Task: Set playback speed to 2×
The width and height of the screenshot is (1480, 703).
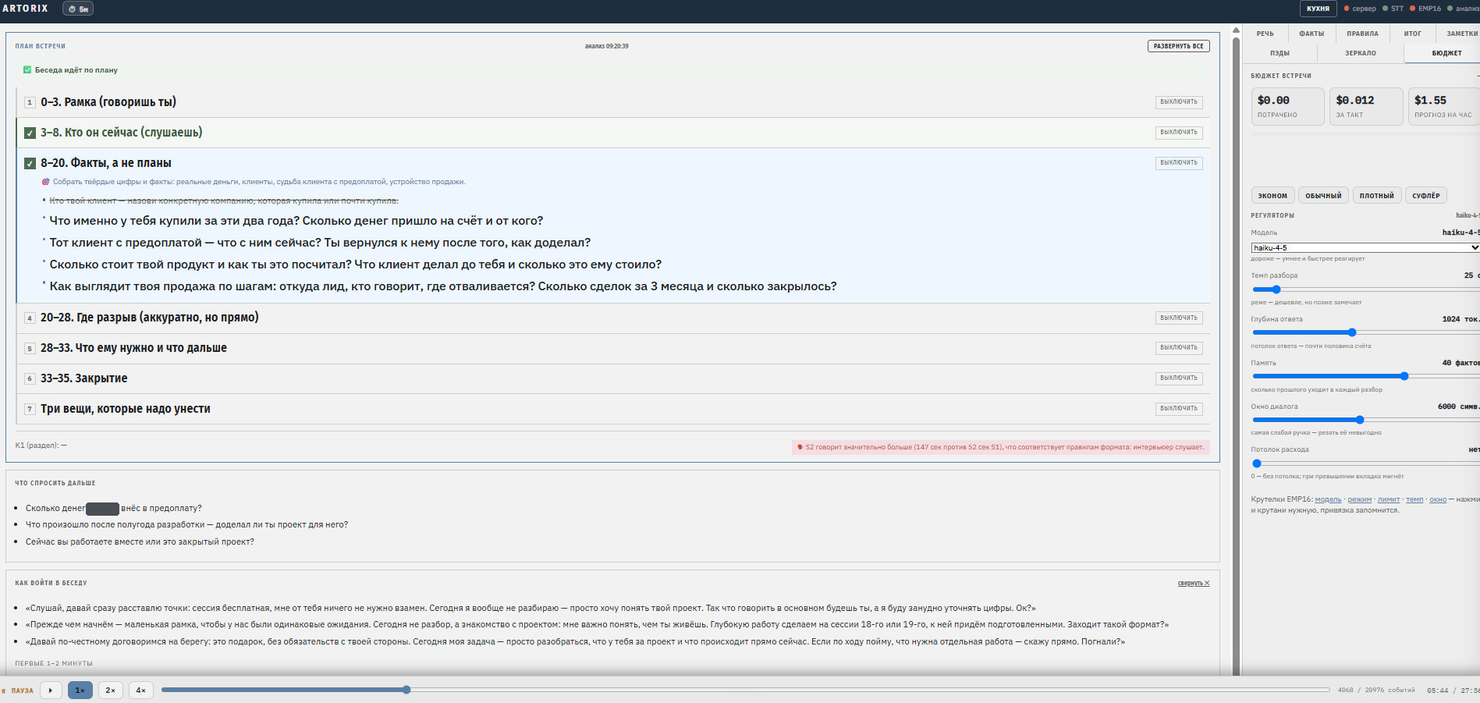Action: pos(110,690)
